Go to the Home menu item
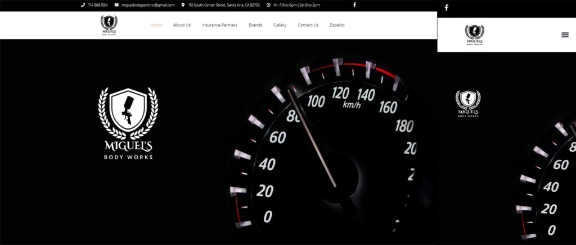The height and width of the screenshot is (245, 576). click(156, 25)
